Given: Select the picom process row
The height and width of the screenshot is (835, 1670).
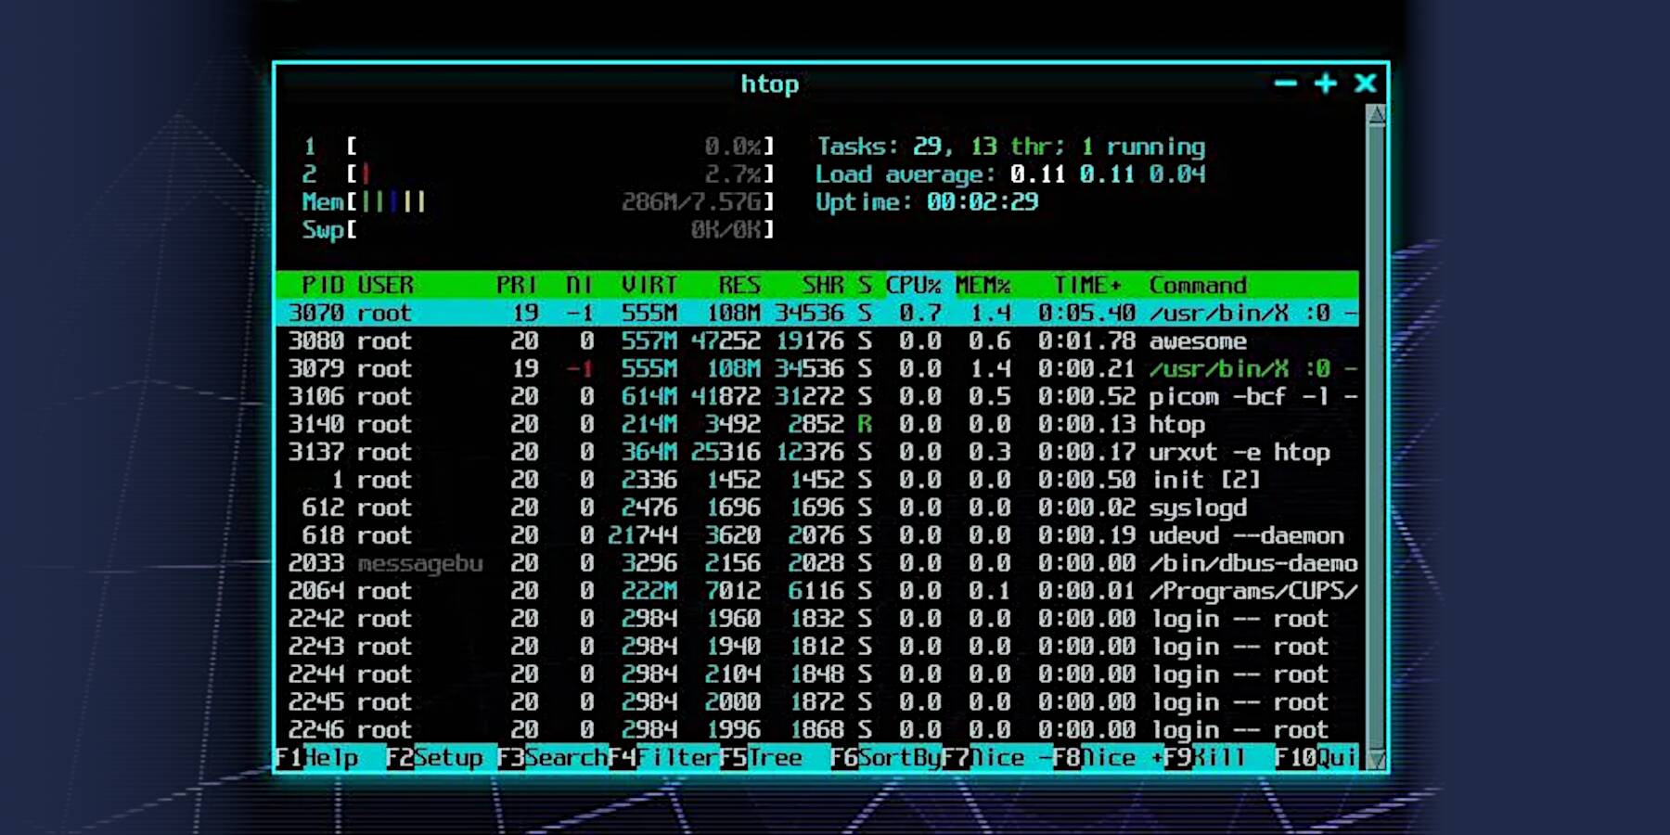Looking at the screenshot, I should [742, 396].
